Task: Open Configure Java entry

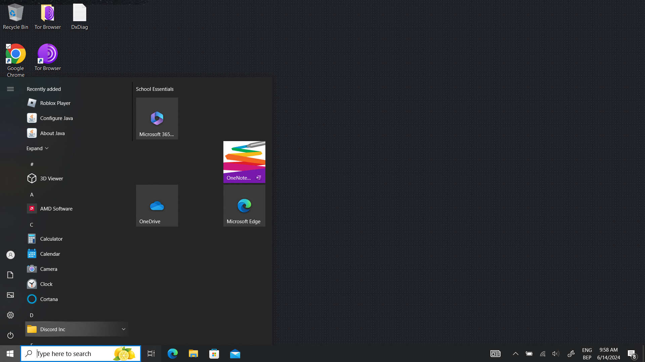Action: [56, 118]
